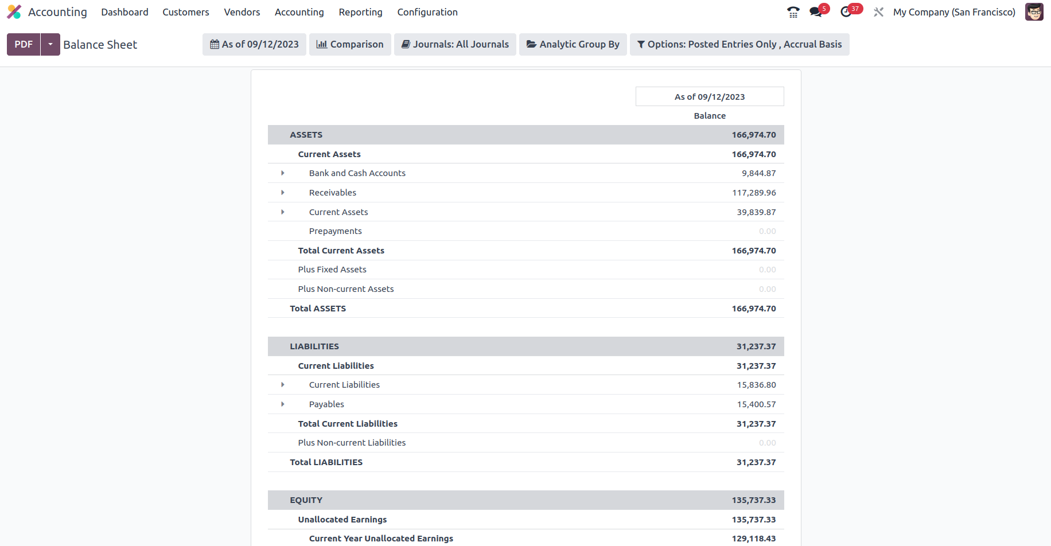
Task: Click Current Year Unallocated Earnings row
Action: [x=526, y=539]
